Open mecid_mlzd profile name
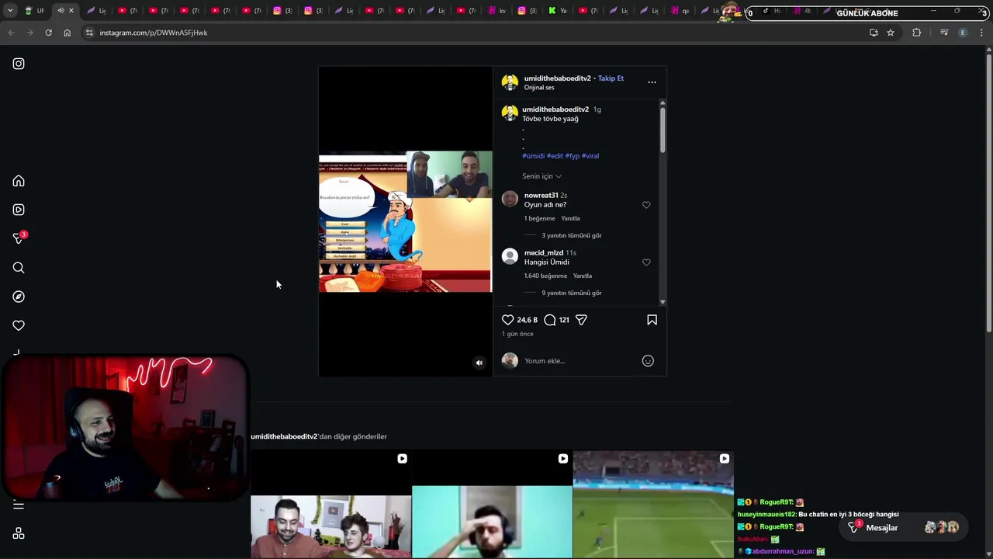The height and width of the screenshot is (559, 993). [x=544, y=253]
